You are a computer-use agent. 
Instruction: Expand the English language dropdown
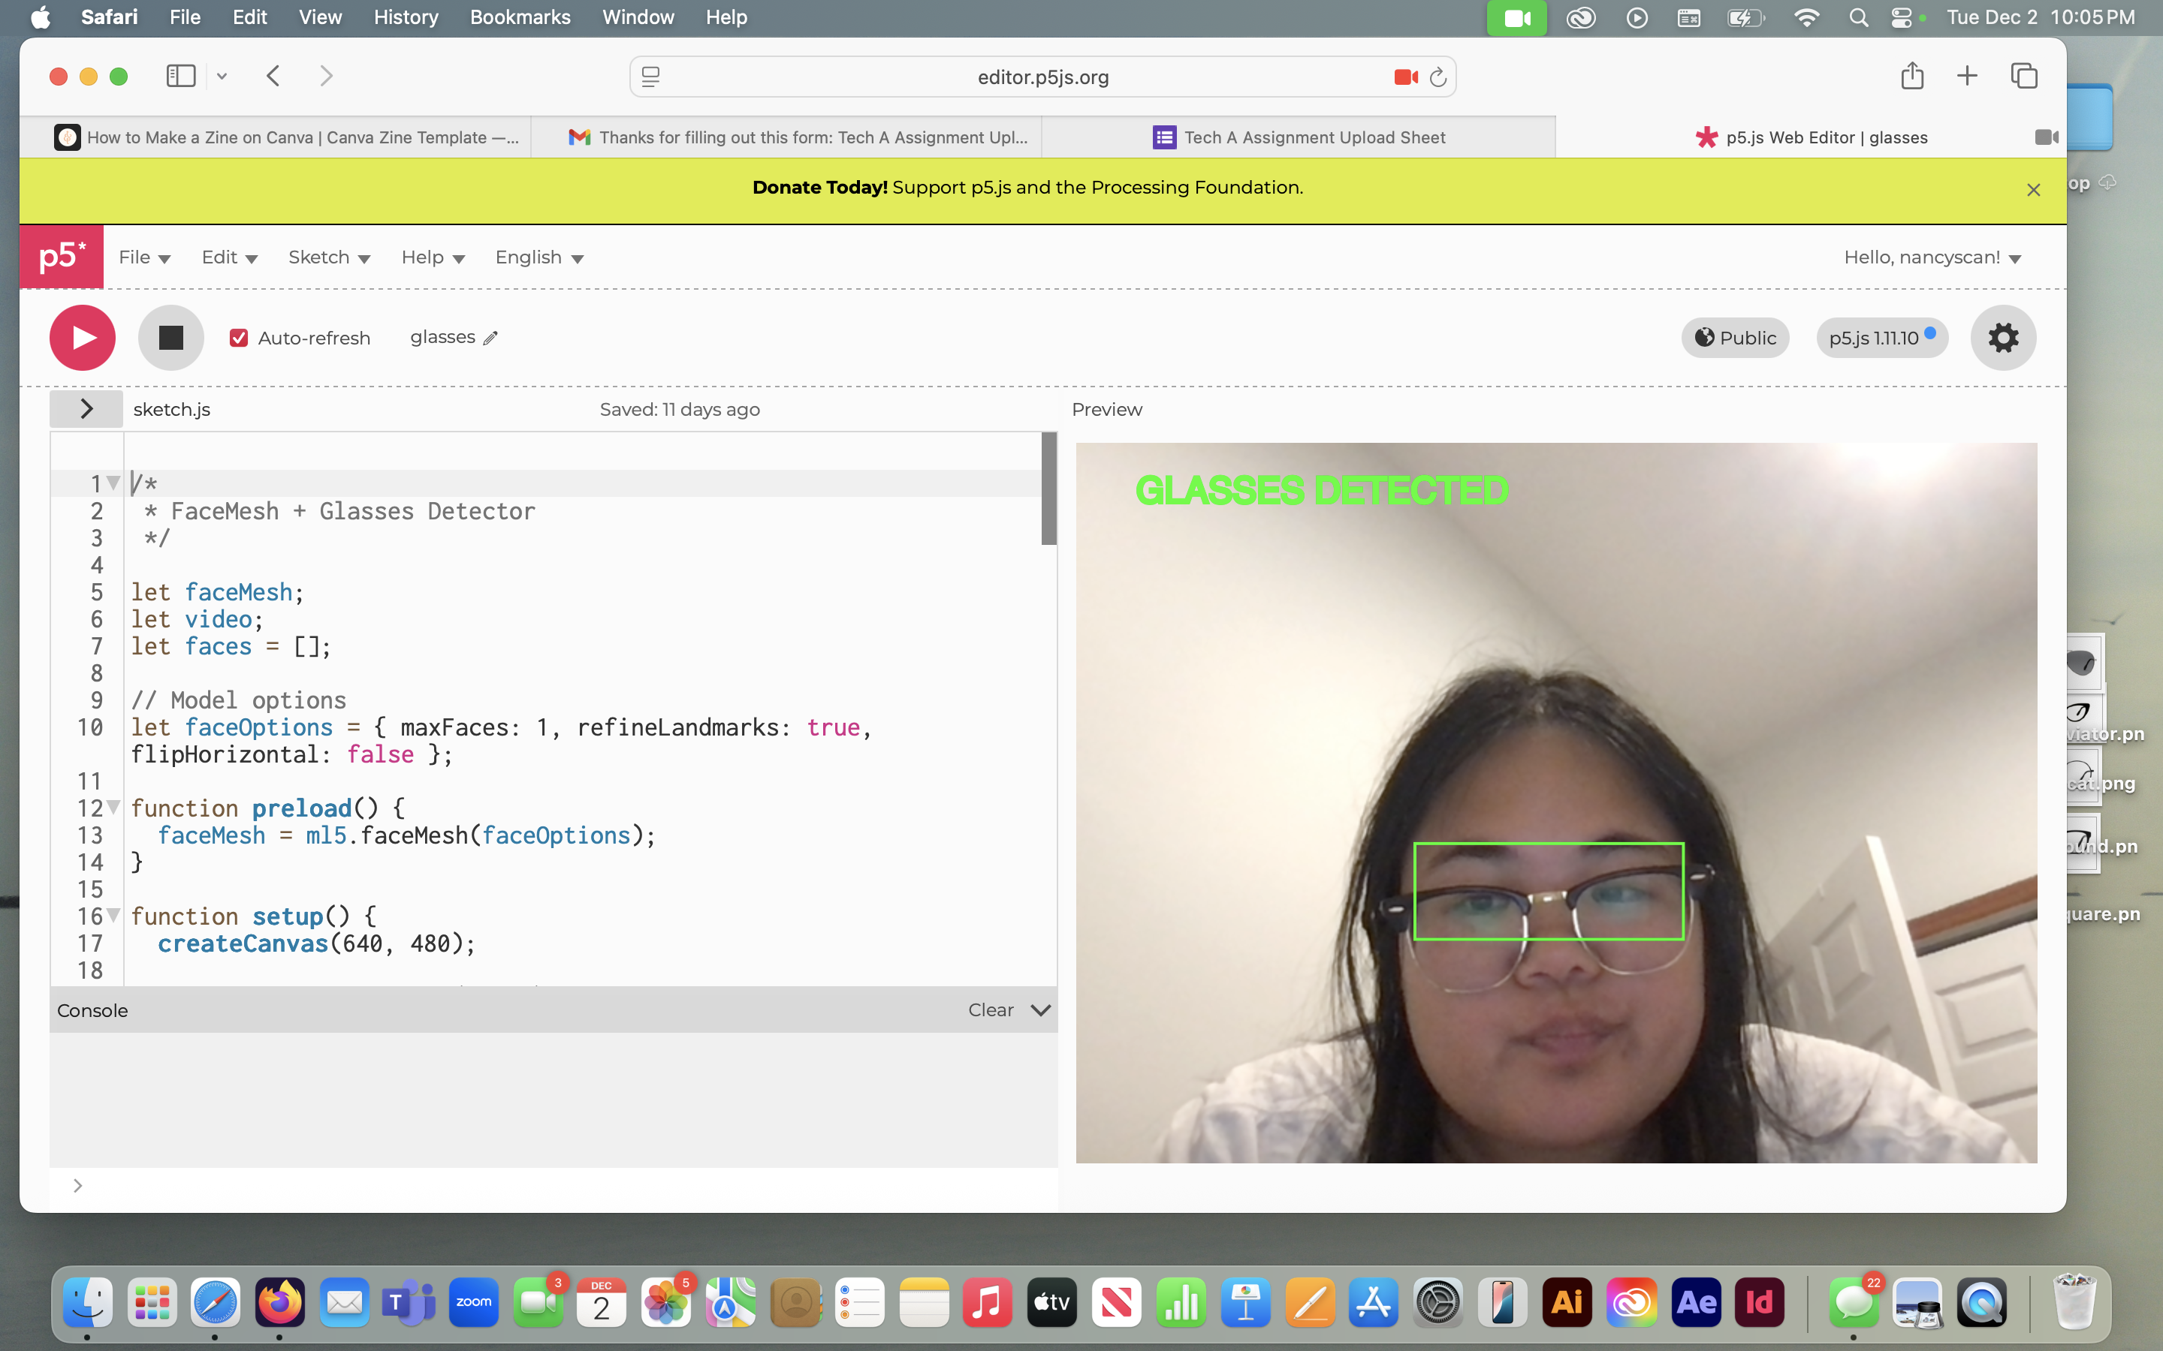tap(539, 257)
